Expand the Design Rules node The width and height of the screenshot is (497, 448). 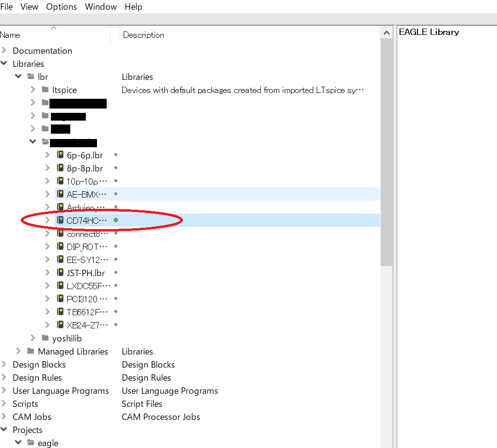click(4, 377)
